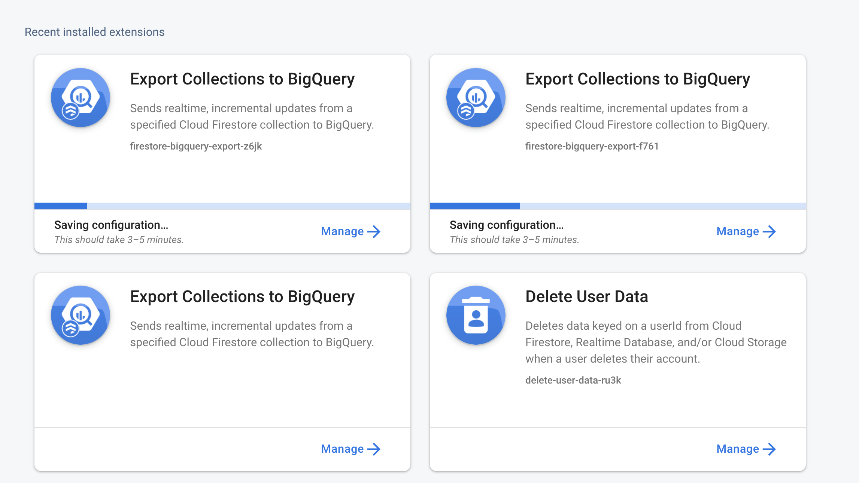The image size is (859, 483).
Task: Click BigQuery icon on firestore-bigquery-export-z6jk card
Action: [81, 98]
